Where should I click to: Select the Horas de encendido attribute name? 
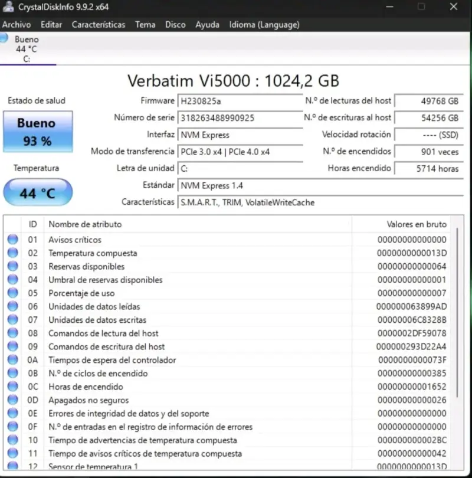tap(86, 387)
